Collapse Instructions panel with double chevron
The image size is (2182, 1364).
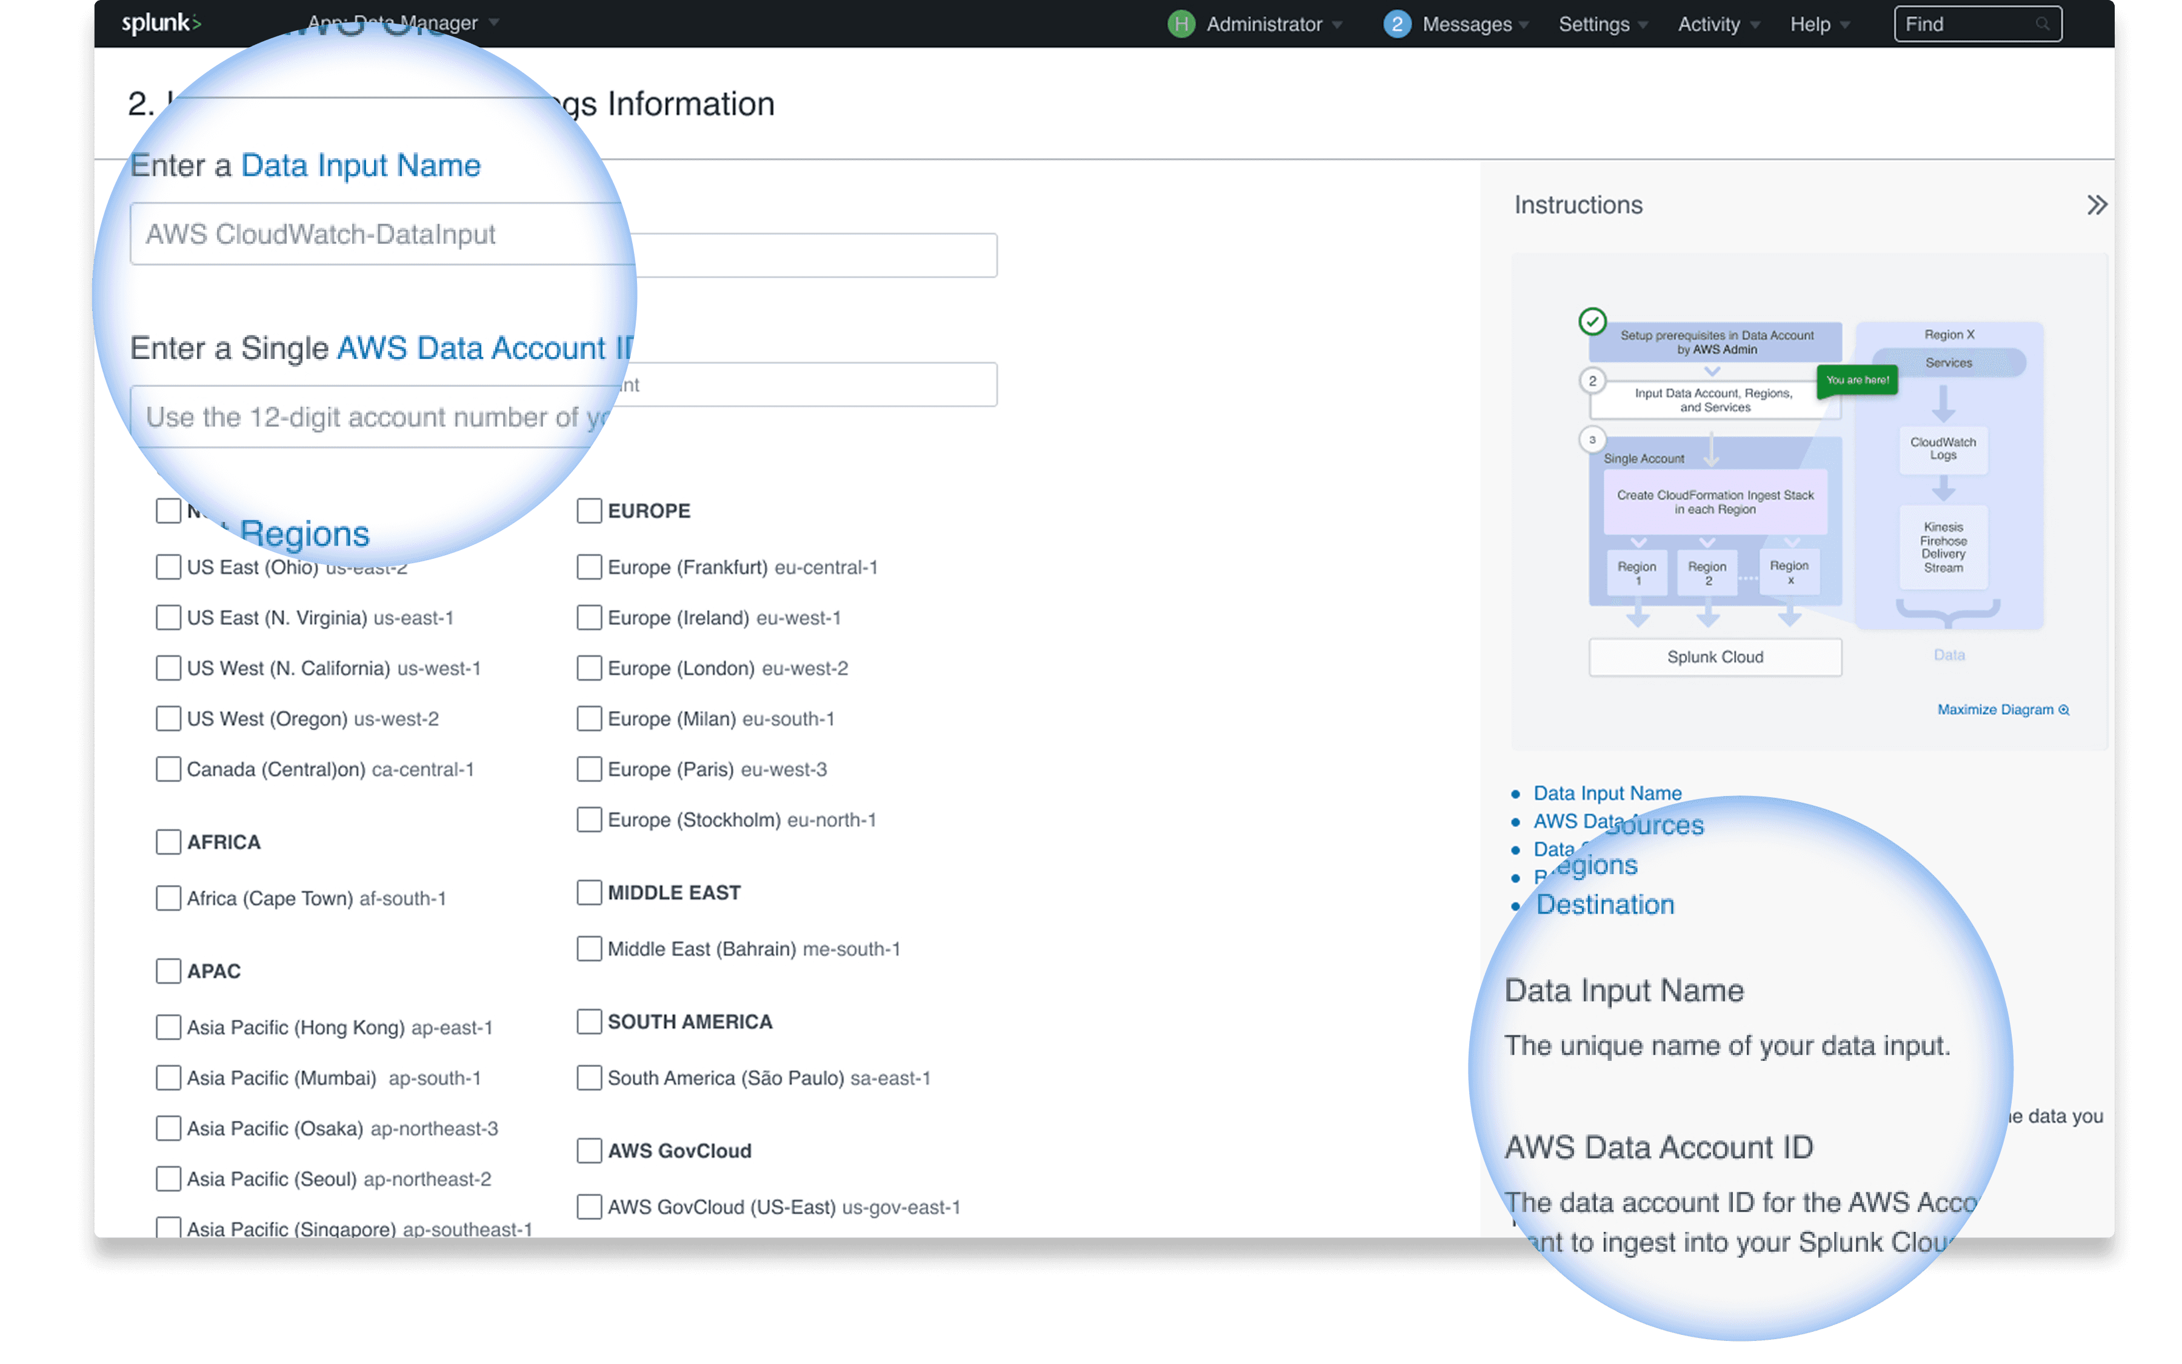coord(2097,205)
